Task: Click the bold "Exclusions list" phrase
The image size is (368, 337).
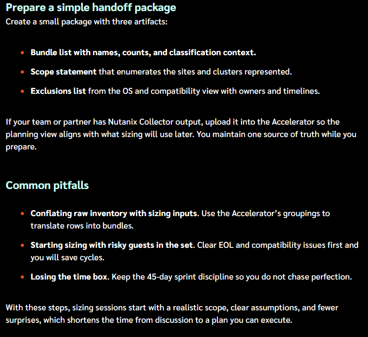Action: (x=58, y=91)
